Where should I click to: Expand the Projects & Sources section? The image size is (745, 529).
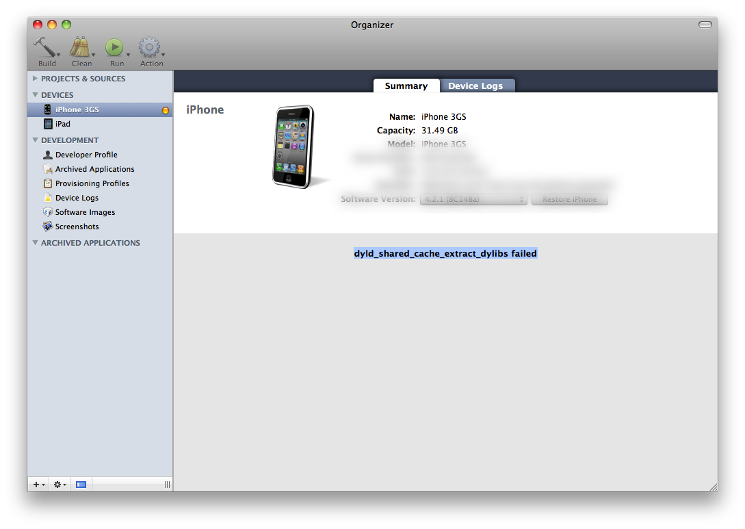35,79
